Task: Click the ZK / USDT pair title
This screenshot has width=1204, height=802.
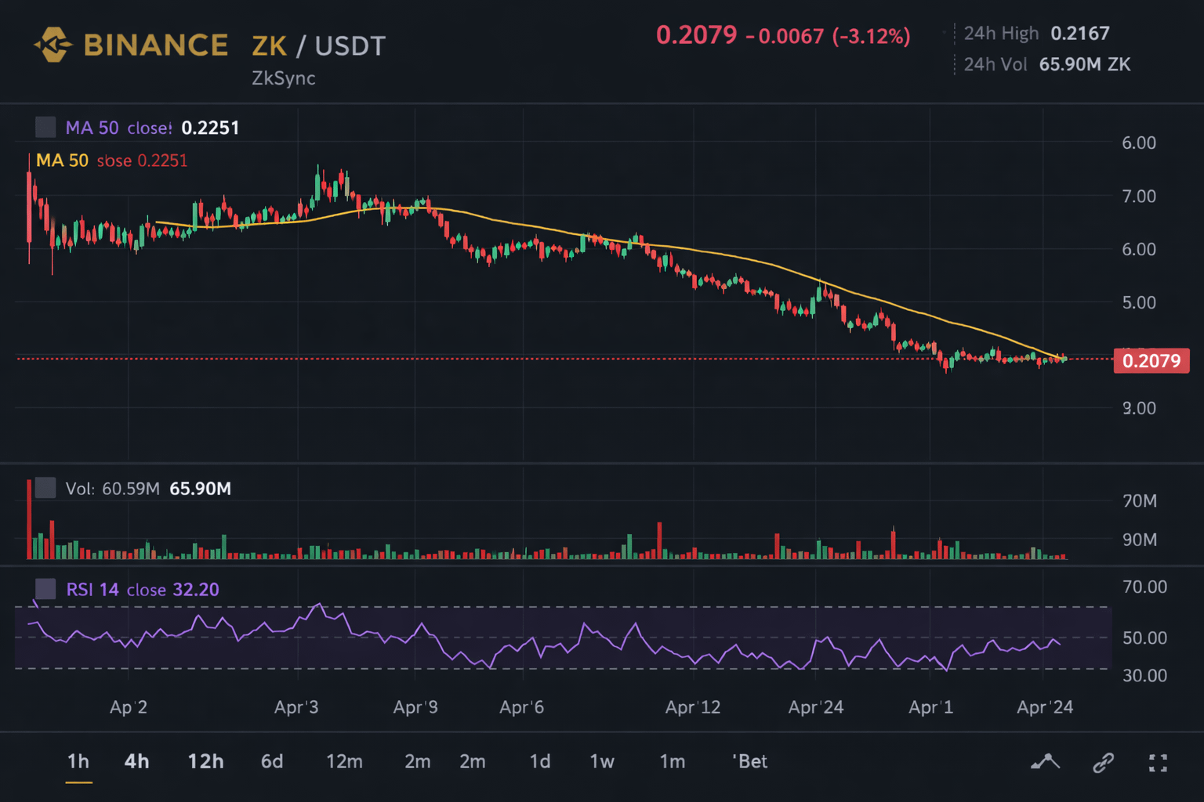Action: (319, 45)
